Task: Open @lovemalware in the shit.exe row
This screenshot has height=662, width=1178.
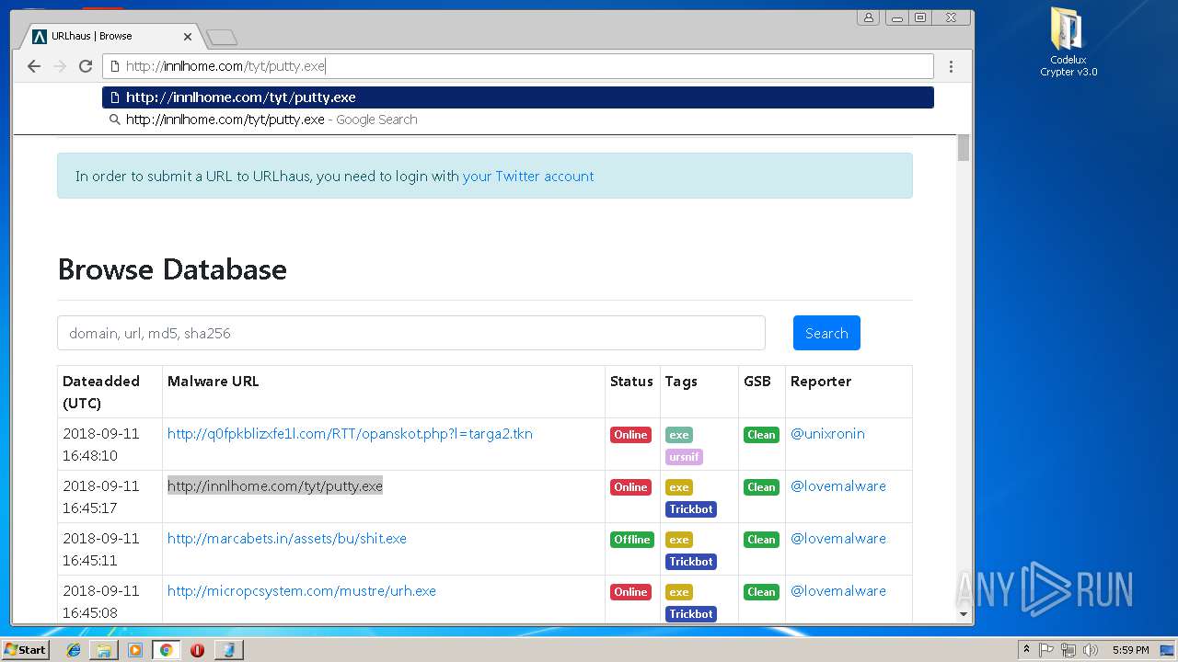Action: (838, 539)
